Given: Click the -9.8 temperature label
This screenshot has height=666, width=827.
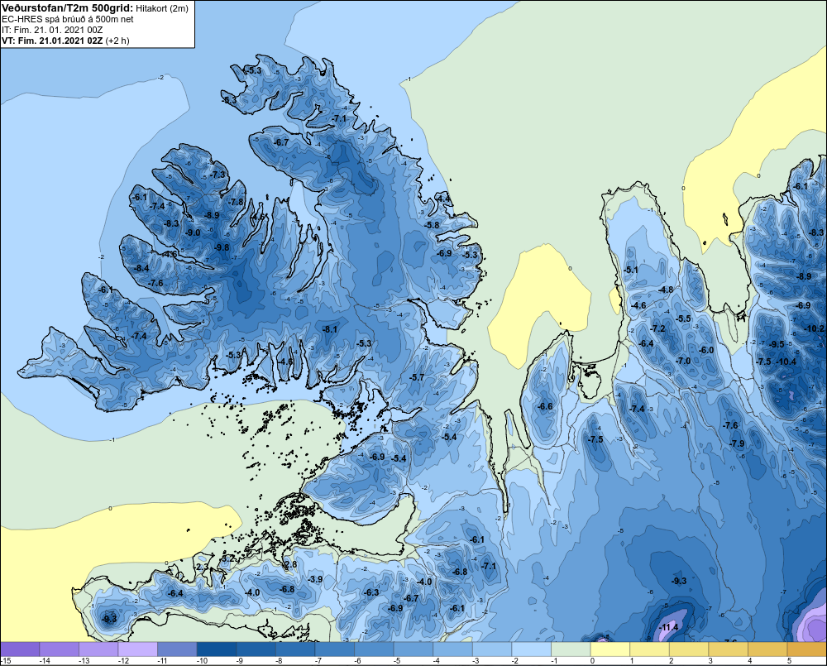Looking at the screenshot, I should click(x=222, y=247).
